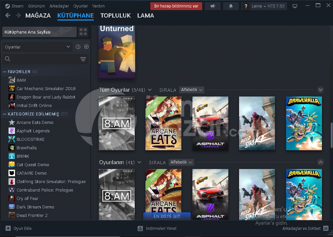
Task: Click Kütüphane Ana Sayfası button
Action: (39, 32)
